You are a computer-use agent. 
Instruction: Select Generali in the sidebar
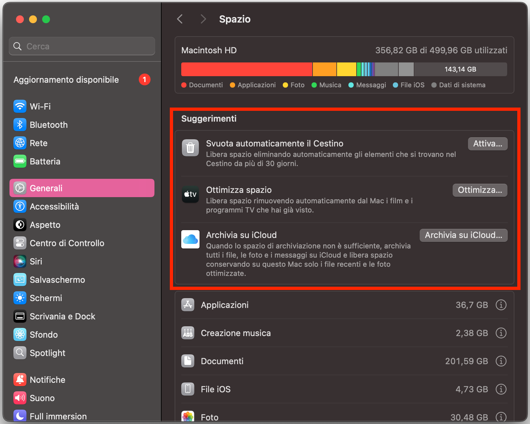click(x=82, y=188)
